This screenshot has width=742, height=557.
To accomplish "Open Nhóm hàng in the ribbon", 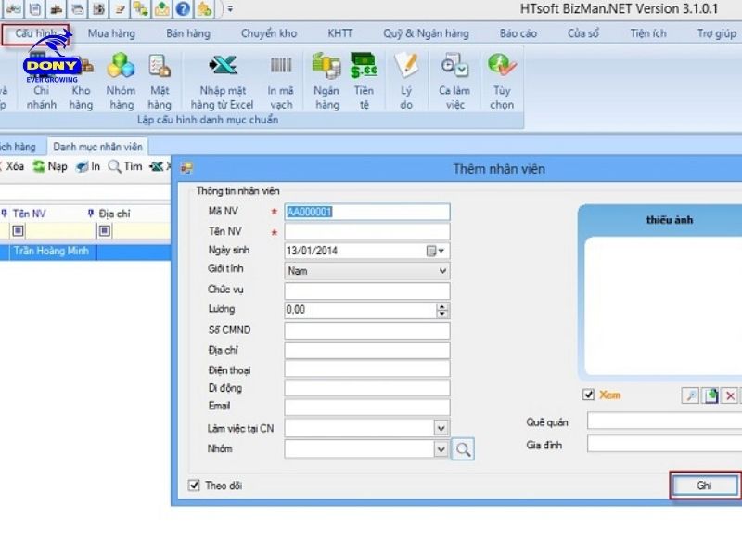I will pyautogui.click(x=121, y=80).
